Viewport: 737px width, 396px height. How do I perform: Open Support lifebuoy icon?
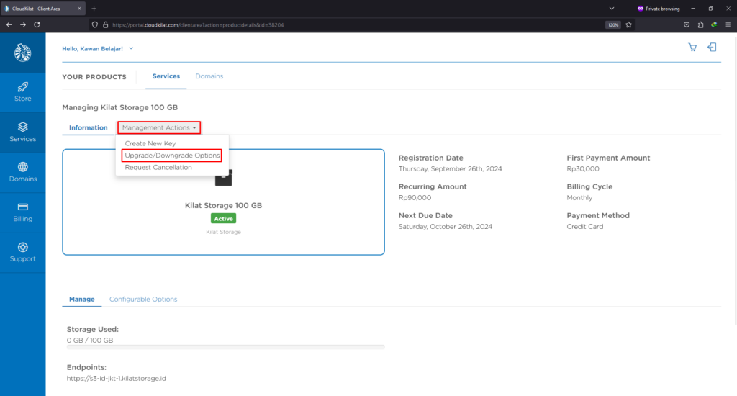pos(22,247)
